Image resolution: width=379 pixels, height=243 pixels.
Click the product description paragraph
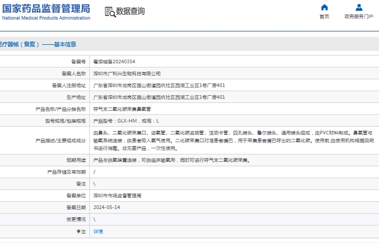tap(233, 141)
